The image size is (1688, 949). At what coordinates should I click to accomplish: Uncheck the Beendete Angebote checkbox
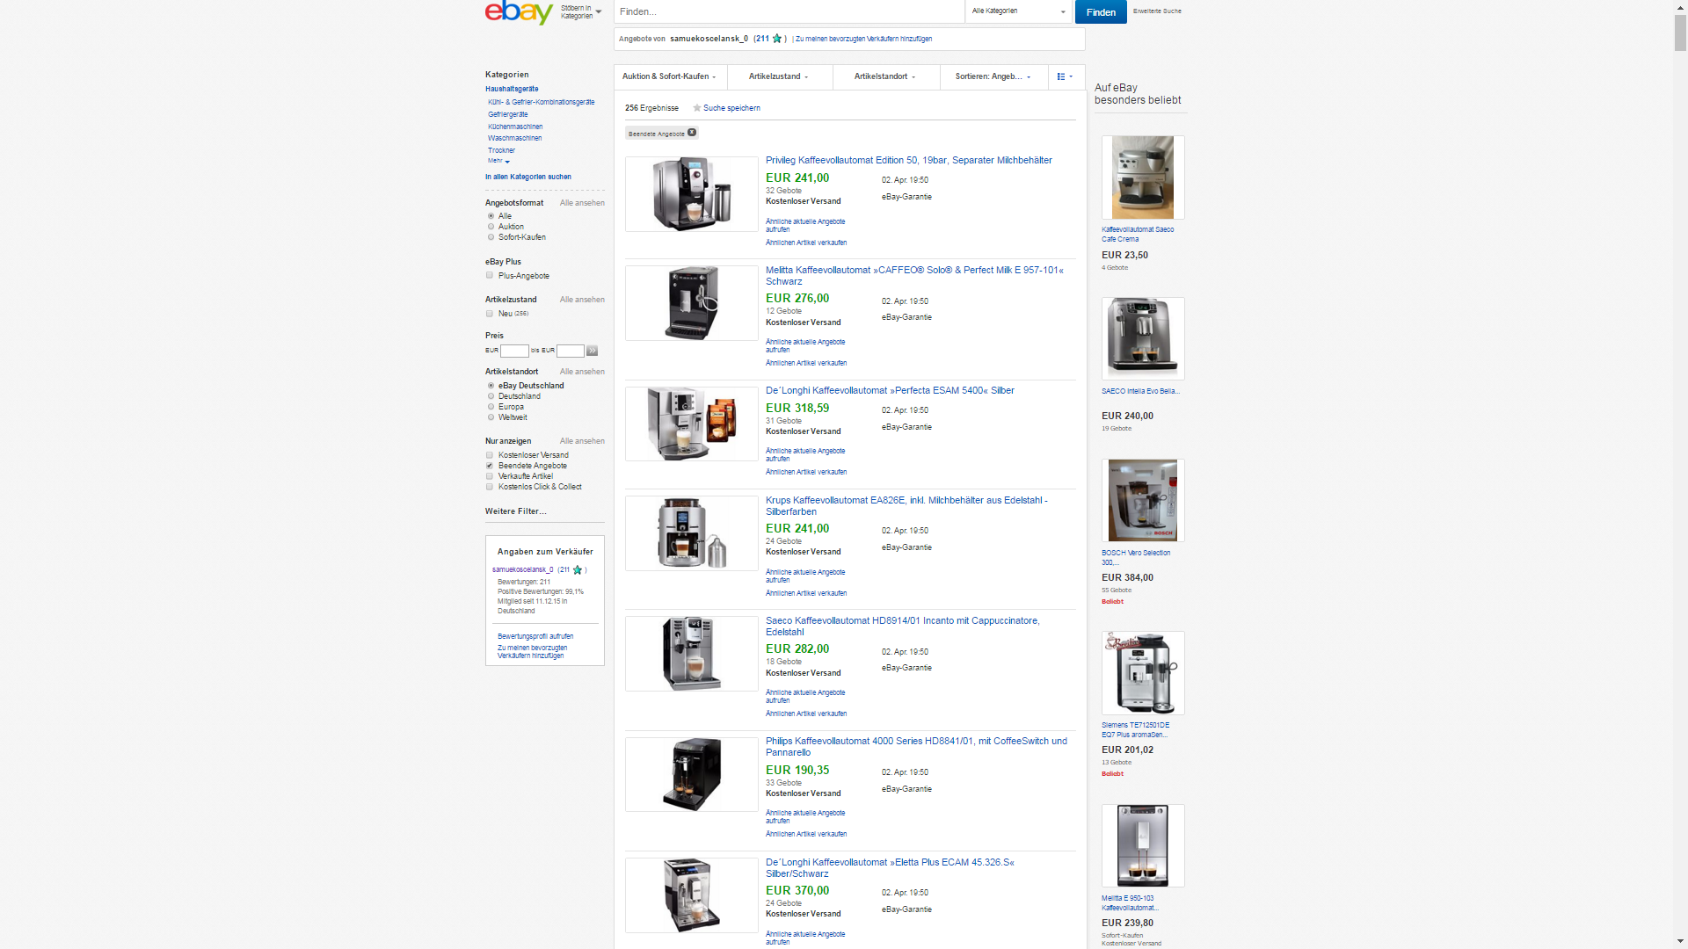(490, 466)
